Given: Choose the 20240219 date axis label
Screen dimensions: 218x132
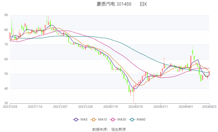Looking at the screenshot, I should pyautogui.click(x=135, y=106).
